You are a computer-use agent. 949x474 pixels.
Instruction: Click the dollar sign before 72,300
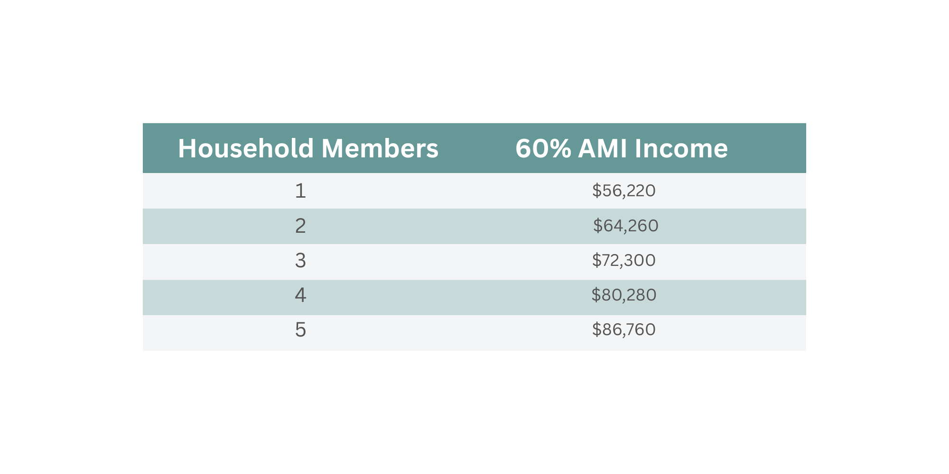click(x=596, y=260)
